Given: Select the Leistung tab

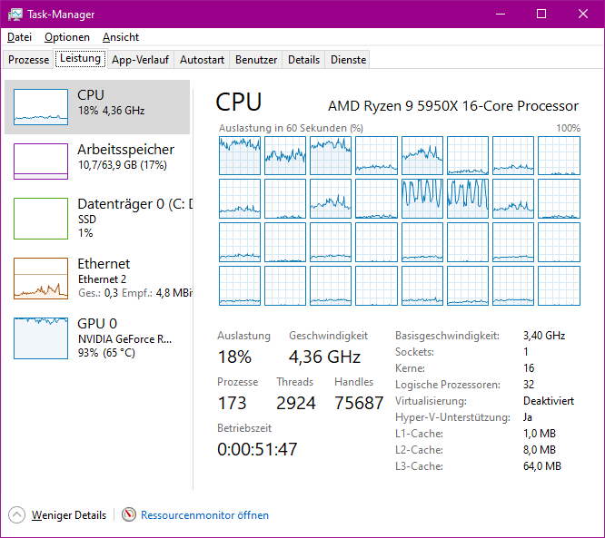Looking at the screenshot, I should point(80,59).
